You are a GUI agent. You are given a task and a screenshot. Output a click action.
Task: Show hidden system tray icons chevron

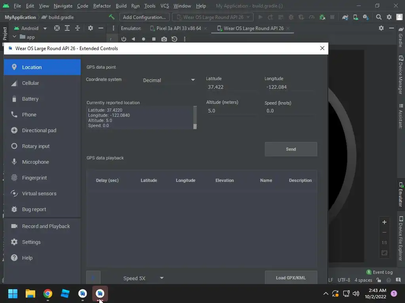click(326, 294)
